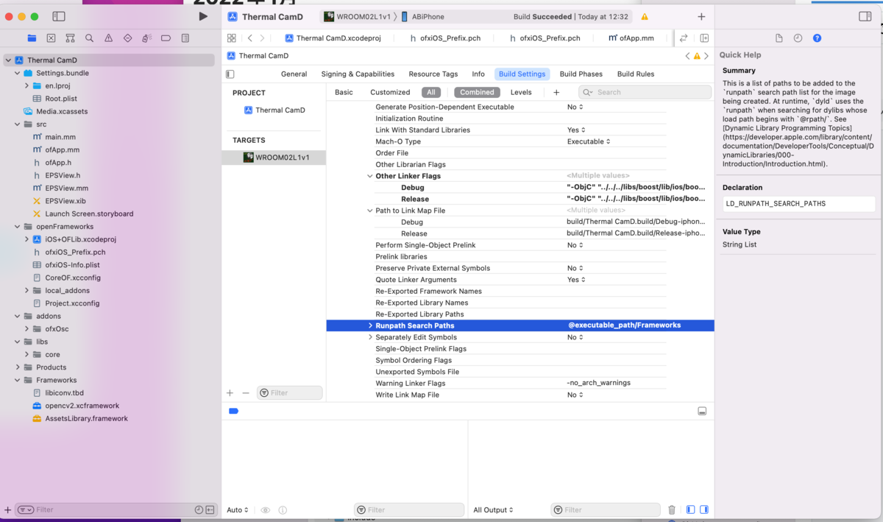Clear the console with the trash icon
883x522 pixels.
672,509
